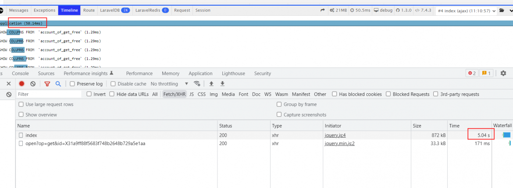Image resolution: width=513 pixels, height=188 pixels.
Task: Enable Preserve log checkbox
Action: tap(72, 84)
